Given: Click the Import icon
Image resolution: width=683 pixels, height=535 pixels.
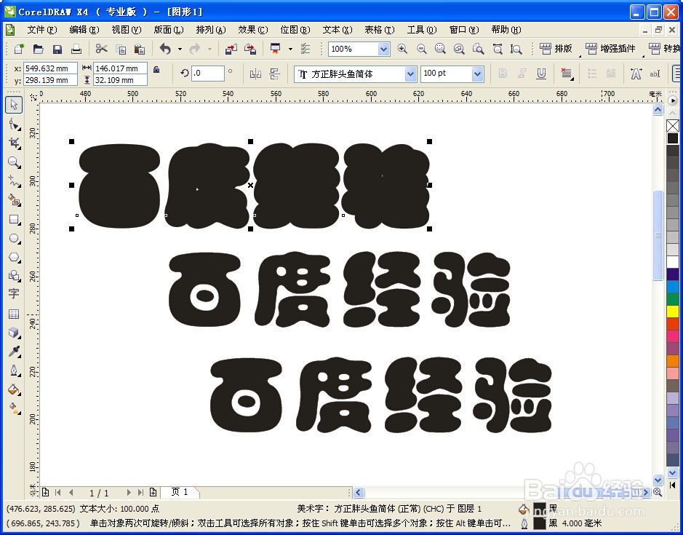Looking at the screenshot, I should coord(231,49).
